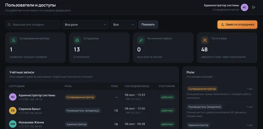Click the работает status of Администратор системы
Screen dimensions: 263x129
tap(167, 97)
